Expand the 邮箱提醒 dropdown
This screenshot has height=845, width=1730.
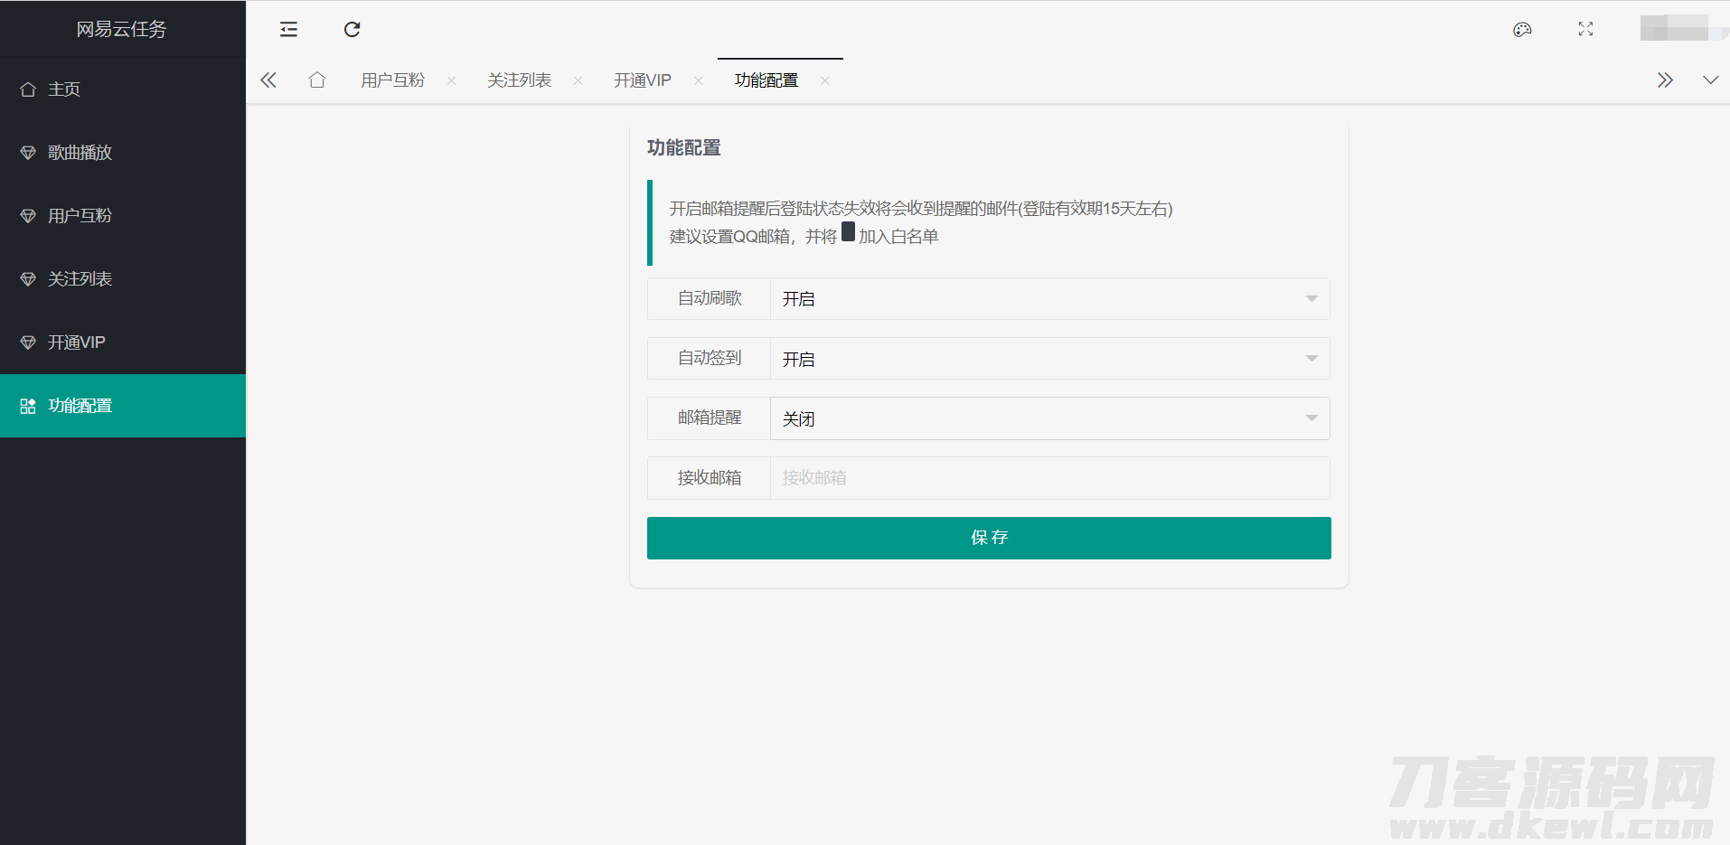[1048, 418]
